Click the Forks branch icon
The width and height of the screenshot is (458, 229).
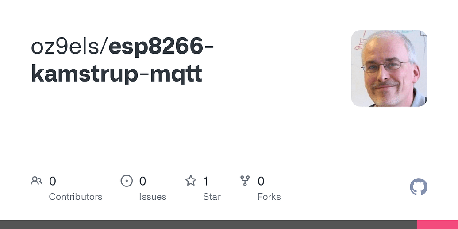click(x=245, y=181)
